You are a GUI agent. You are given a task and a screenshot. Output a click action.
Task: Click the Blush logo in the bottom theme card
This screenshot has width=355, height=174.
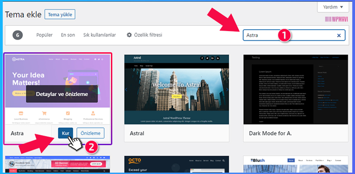(257, 160)
